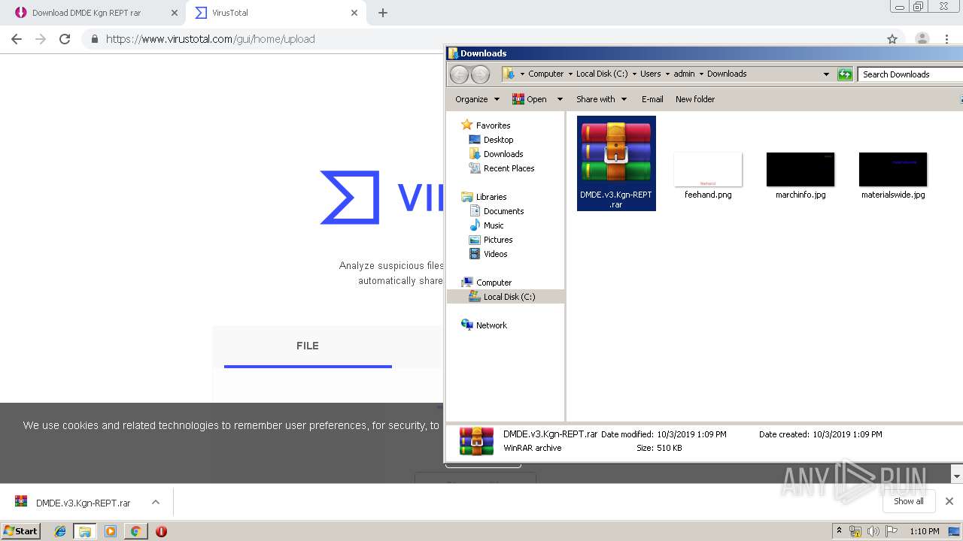963x541 pixels.
Task: Click the Explorer refresh icon beside address bar
Action: pos(845,74)
